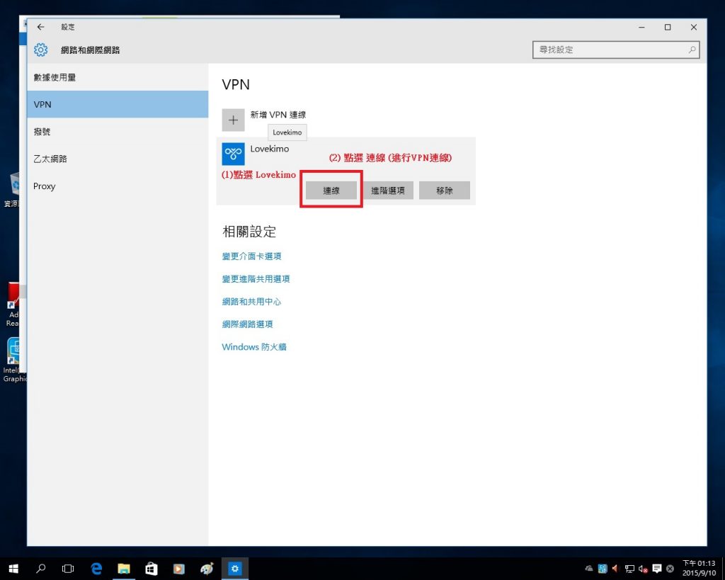Launch Microsoft Edge from the taskbar

(x=96, y=568)
